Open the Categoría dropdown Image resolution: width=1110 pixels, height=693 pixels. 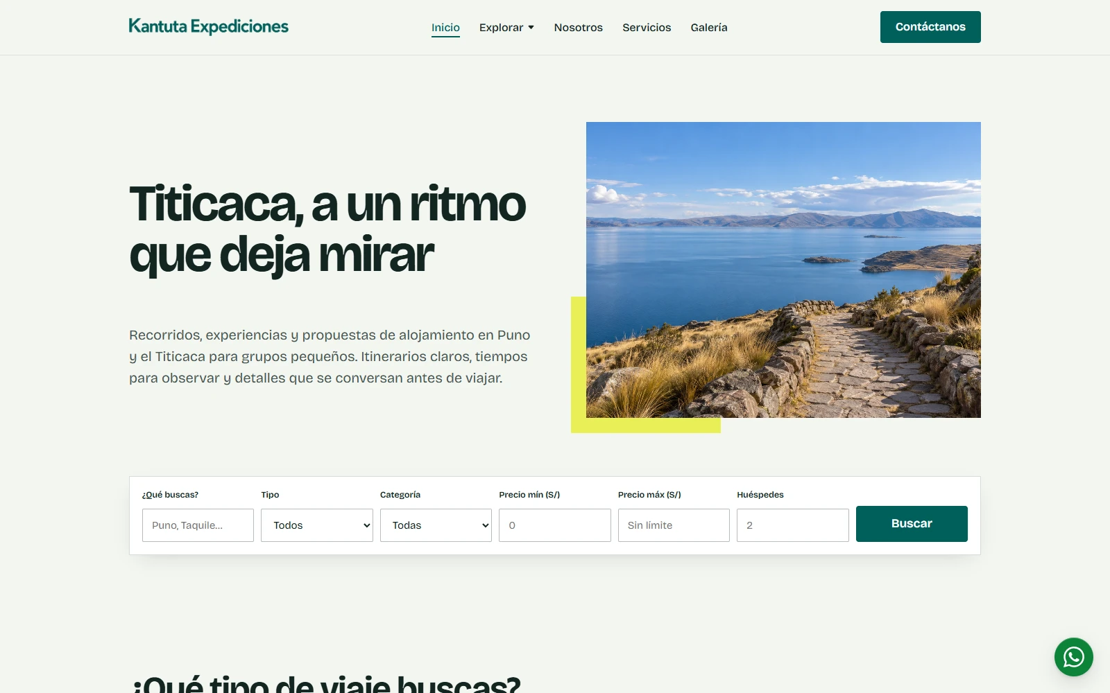436,525
